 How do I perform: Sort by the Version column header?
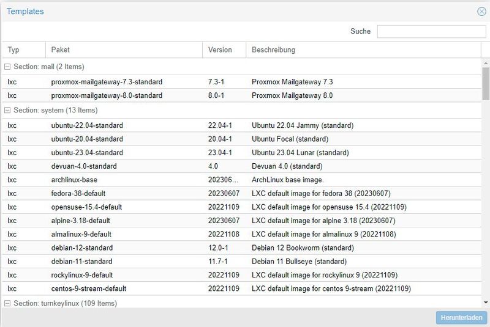(x=224, y=50)
